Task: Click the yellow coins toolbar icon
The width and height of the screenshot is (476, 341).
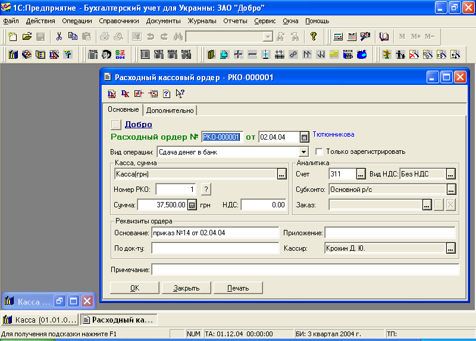Action: pos(334,55)
